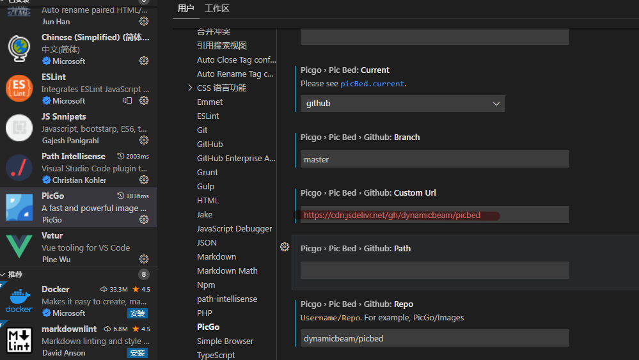Click the markdownlint extension logo
This screenshot has height=360, width=639.
click(19, 340)
